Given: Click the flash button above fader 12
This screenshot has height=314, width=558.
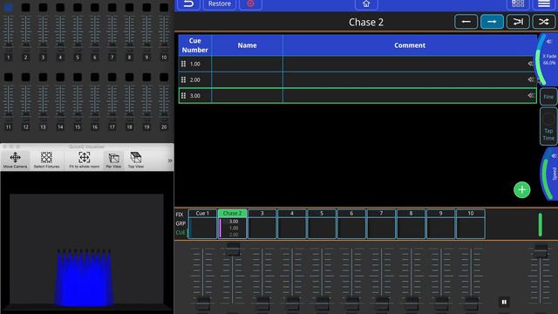Looking at the screenshot, I should [x=25, y=78].
